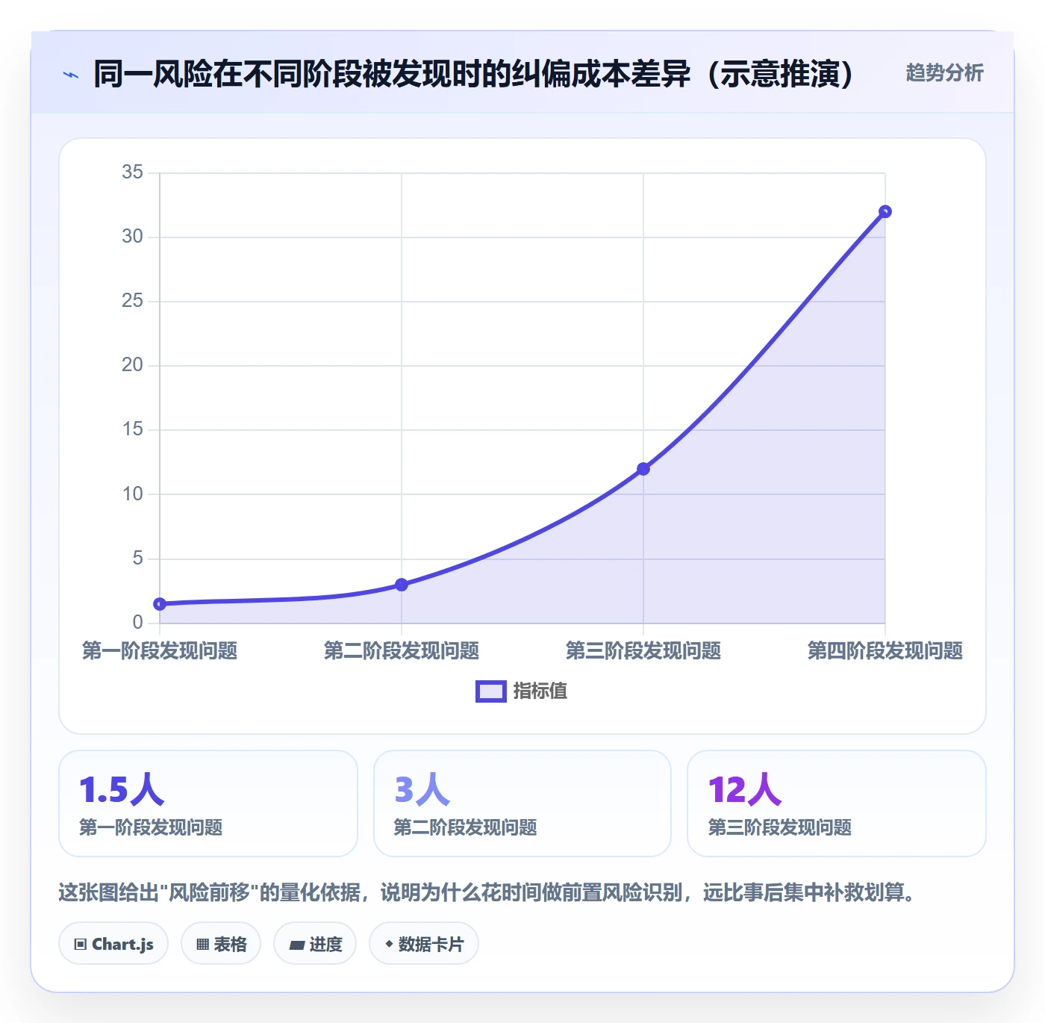
Task: Open the 12人 stat card
Action: 837,803
